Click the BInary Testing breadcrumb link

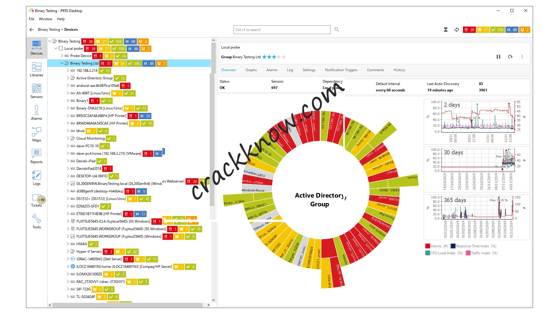[49, 30]
